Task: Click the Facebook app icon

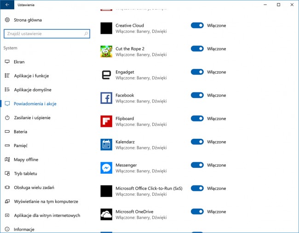Action: 106,98
